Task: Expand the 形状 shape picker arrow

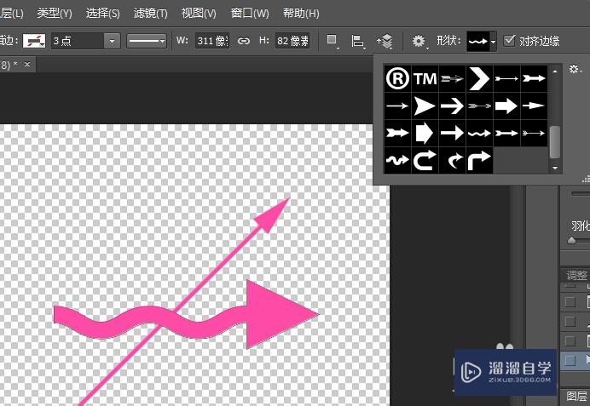Action: pyautogui.click(x=493, y=42)
